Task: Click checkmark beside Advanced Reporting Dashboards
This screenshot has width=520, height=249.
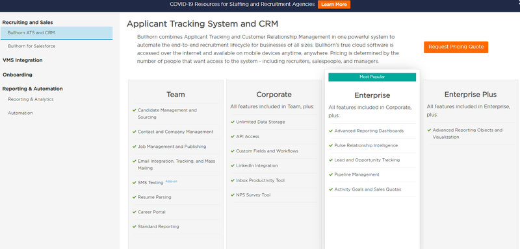Action: 331,131
